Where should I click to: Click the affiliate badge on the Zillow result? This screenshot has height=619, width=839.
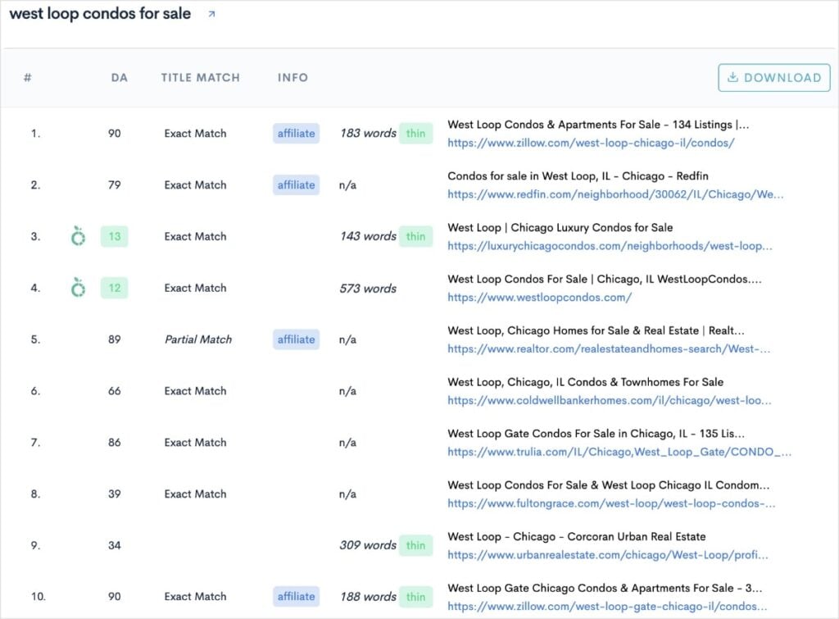click(296, 133)
